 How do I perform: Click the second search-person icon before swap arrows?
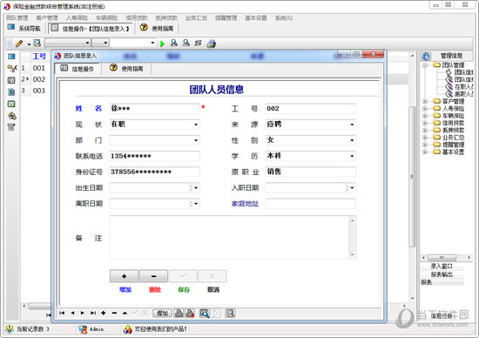(186, 43)
